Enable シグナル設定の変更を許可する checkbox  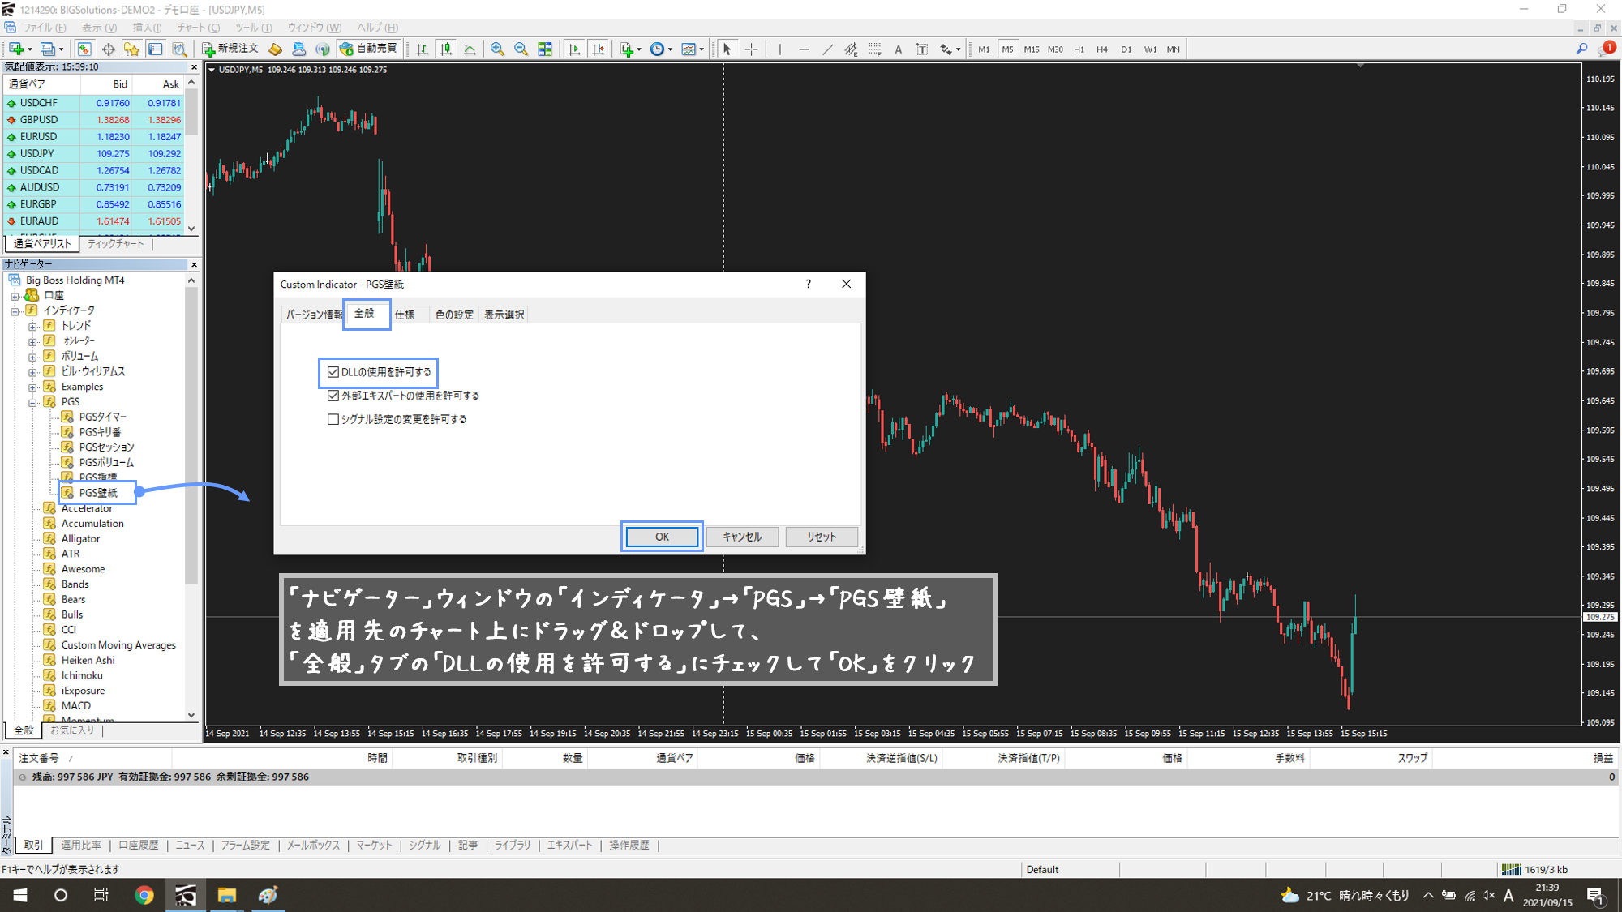[x=333, y=419]
